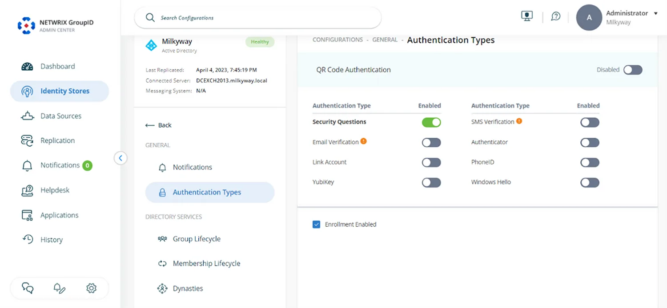The height and width of the screenshot is (308, 667).
Task: Click the SMS Verification warning icon
Action: tap(519, 121)
